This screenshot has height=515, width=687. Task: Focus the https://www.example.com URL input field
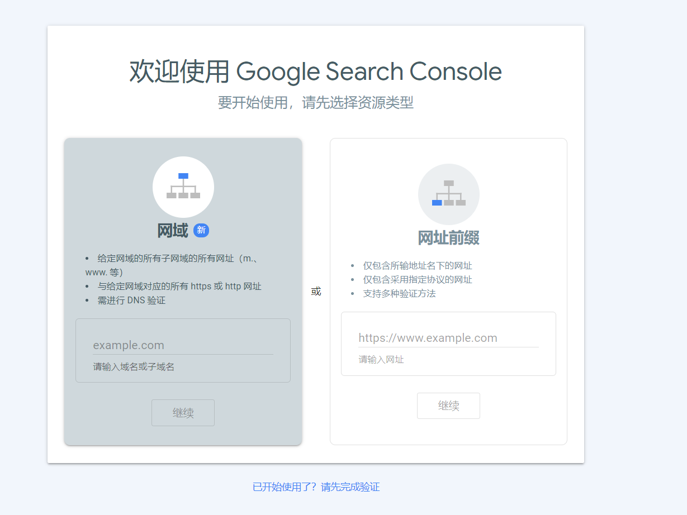click(449, 338)
